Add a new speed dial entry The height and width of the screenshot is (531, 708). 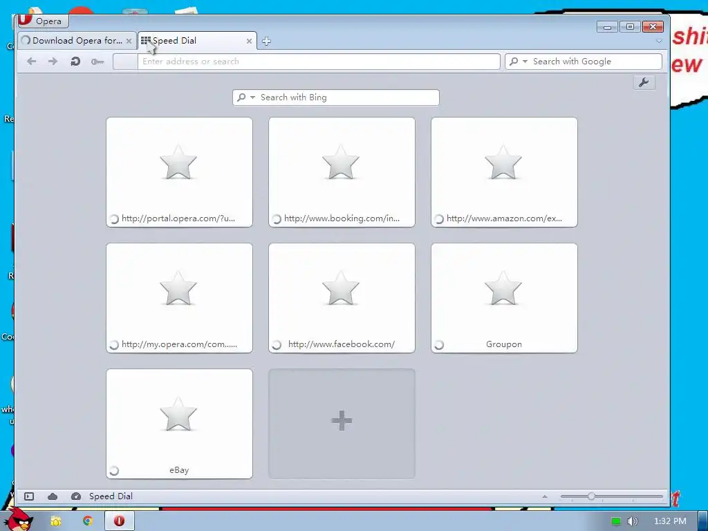(342, 424)
